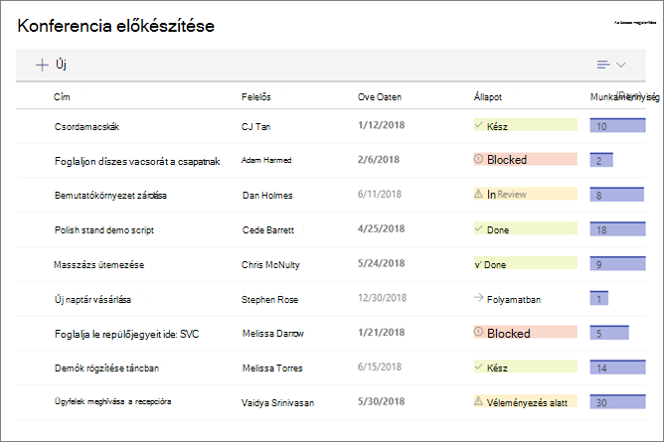Click the Konferencia előkészítése list title
This screenshot has width=664, height=442.
point(115,26)
